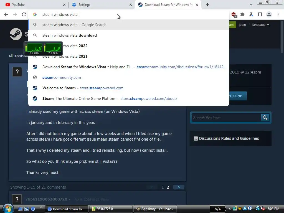
Task: Click the taskbar clock showing 6:03 PM
Action: 273,209
